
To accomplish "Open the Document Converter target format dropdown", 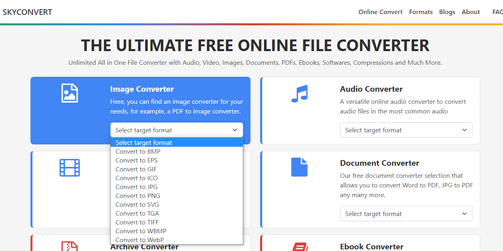I will (x=406, y=214).
